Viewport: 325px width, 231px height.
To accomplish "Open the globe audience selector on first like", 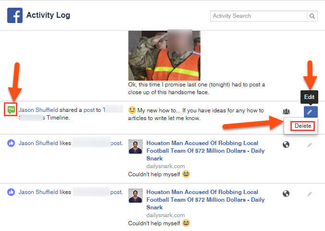I will tap(286, 145).
